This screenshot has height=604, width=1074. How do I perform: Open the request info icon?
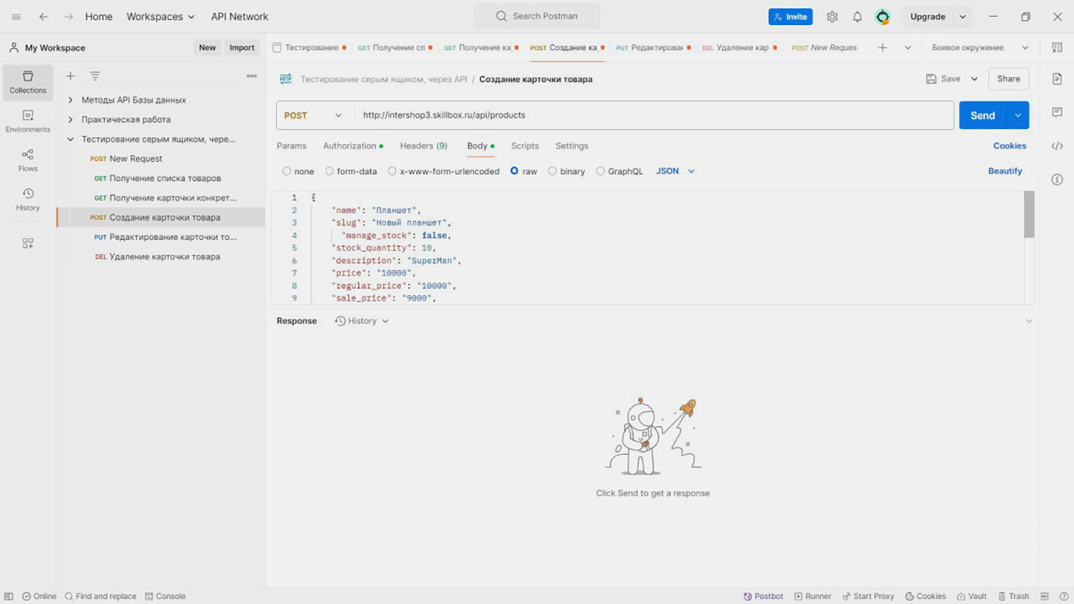click(x=1057, y=179)
